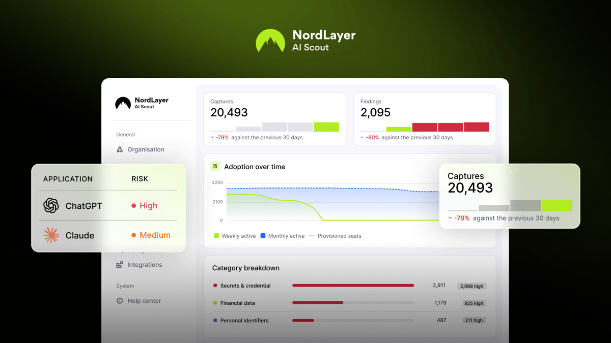611x343 pixels.
Task: Click the 2,098 high badge
Action: pos(471,286)
